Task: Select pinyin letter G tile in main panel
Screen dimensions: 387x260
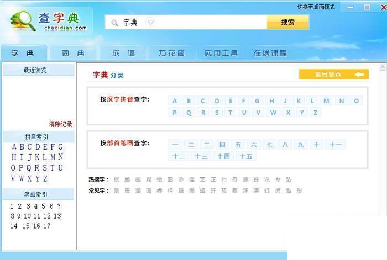Action: [257, 101]
